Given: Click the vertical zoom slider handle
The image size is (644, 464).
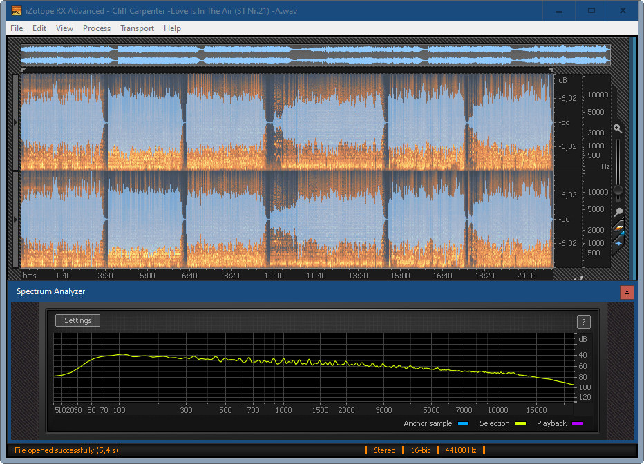Looking at the screenshot, I should tap(618, 190).
